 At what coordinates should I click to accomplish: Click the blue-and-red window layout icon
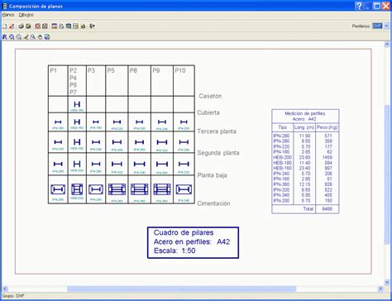(55, 26)
